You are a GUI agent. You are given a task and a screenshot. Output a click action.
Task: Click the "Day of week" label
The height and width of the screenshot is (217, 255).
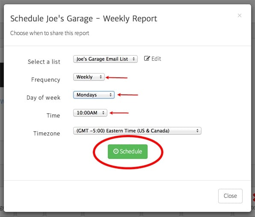pyautogui.click(x=43, y=98)
